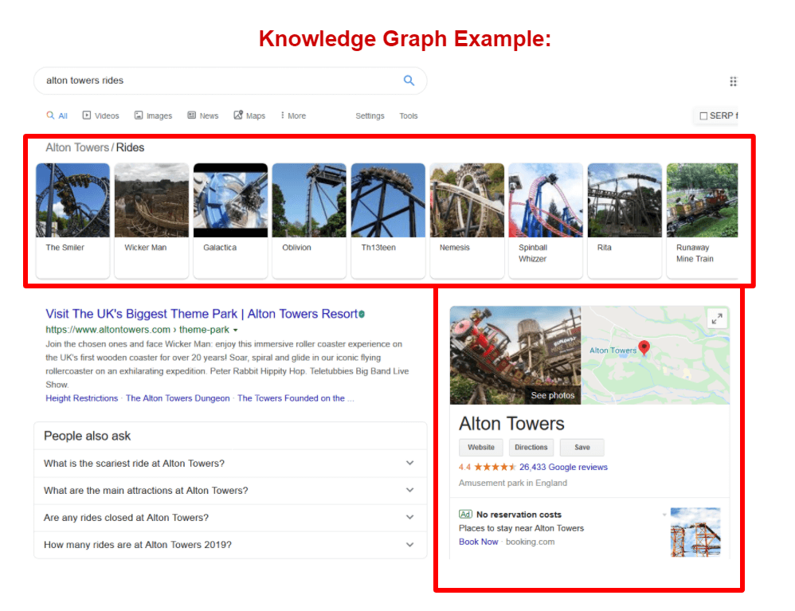The height and width of the screenshot is (611, 795).
Task: Select the Nemesis ride card
Action: tap(467, 220)
